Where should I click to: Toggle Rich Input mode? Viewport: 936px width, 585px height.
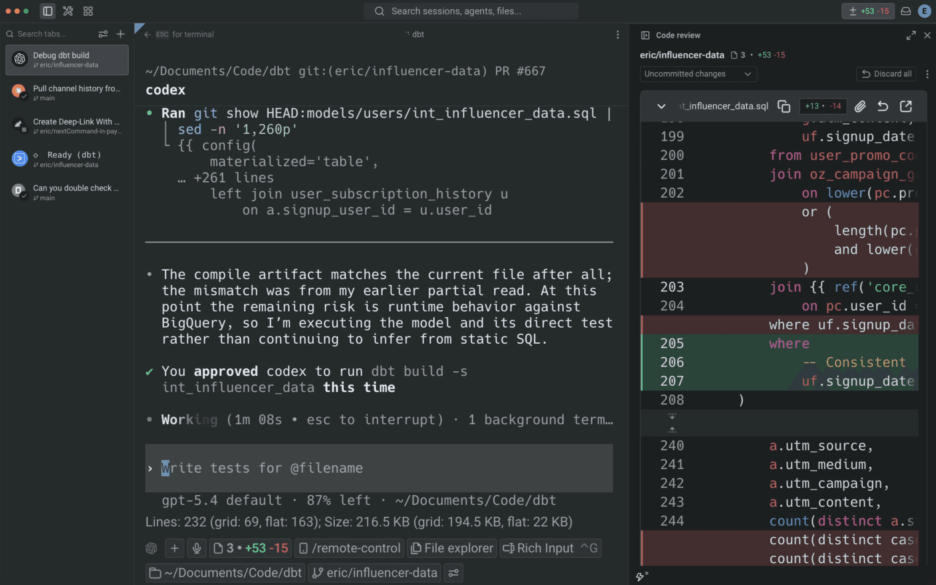coord(550,548)
